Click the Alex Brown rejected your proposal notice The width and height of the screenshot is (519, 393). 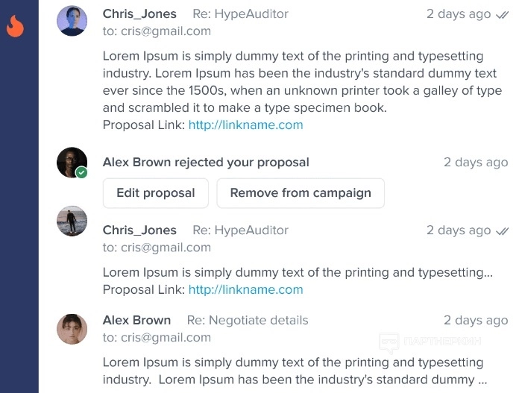click(x=206, y=162)
